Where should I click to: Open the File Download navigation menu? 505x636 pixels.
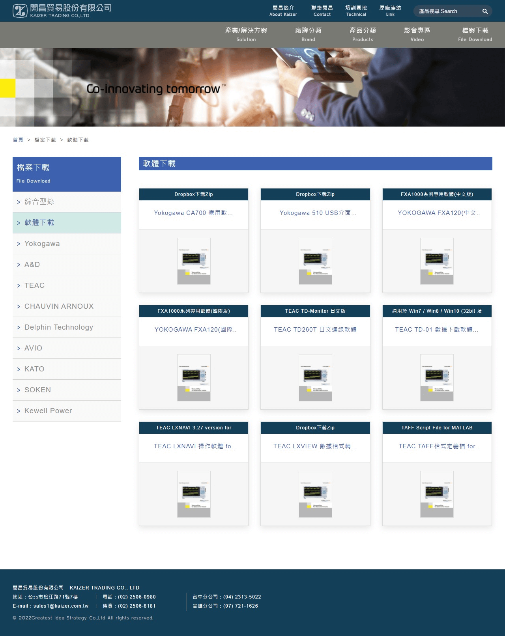(x=475, y=34)
